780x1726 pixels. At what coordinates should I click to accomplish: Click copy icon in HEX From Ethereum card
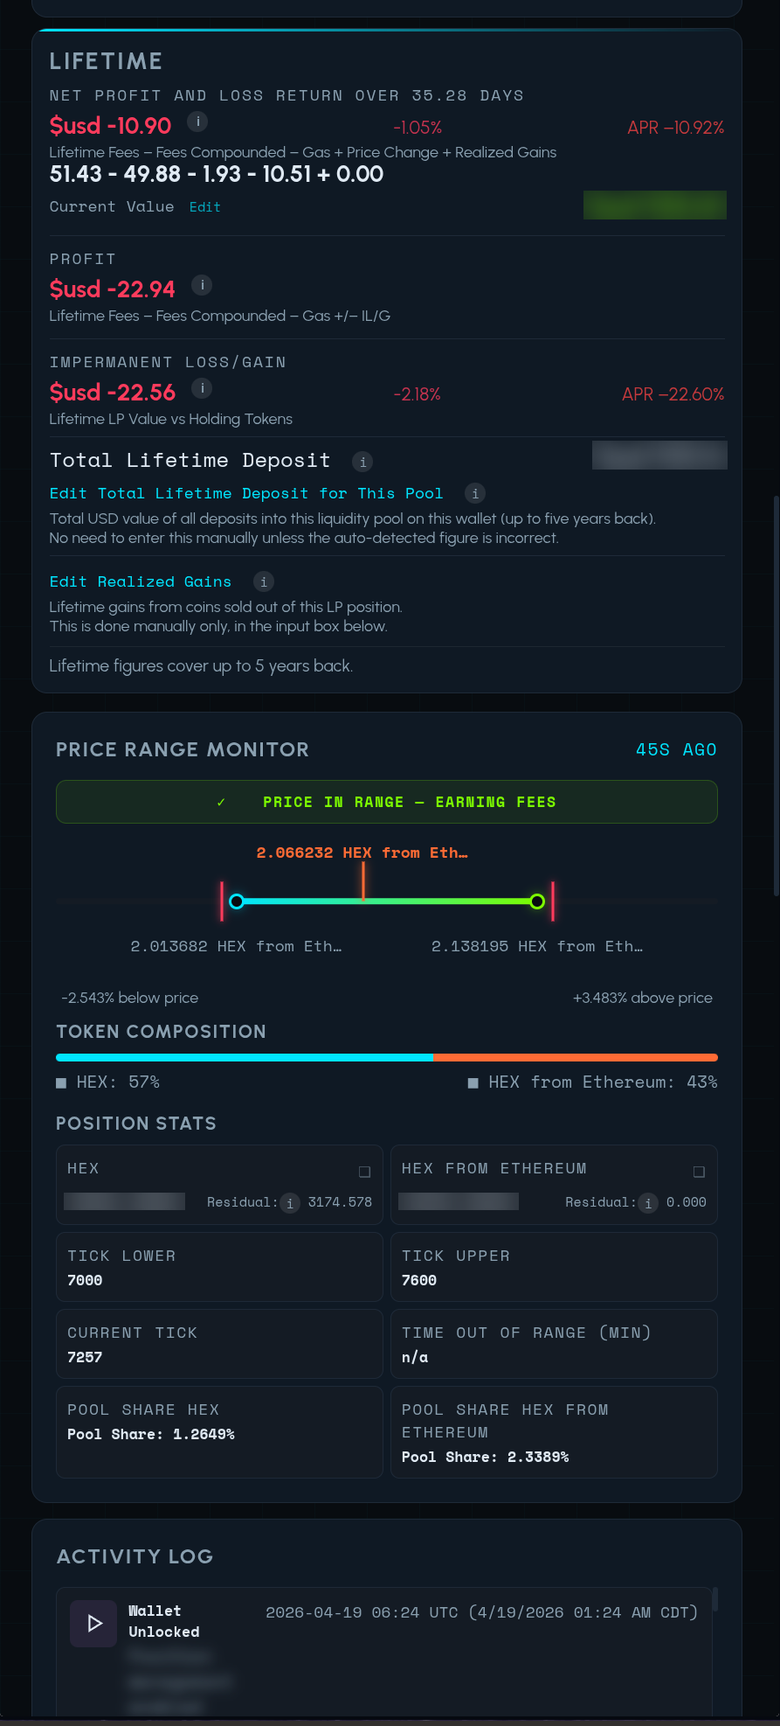[x=699, y=1172]
